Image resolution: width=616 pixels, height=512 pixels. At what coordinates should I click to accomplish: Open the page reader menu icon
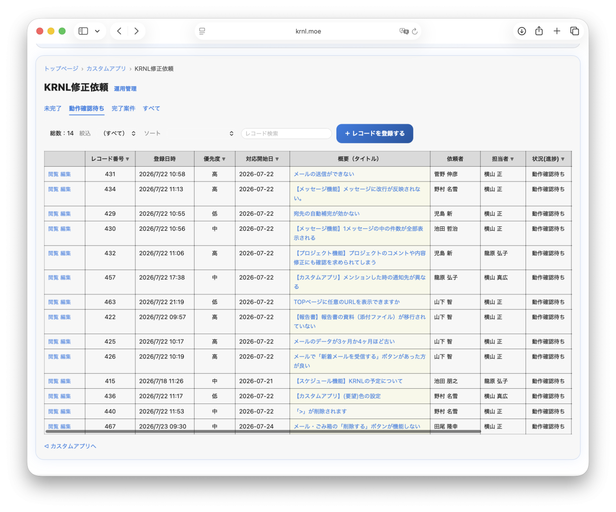[202, 31]
